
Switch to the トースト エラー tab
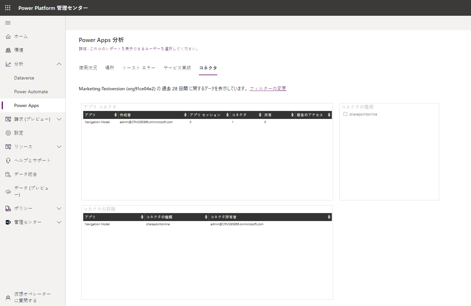coord(139,68)
